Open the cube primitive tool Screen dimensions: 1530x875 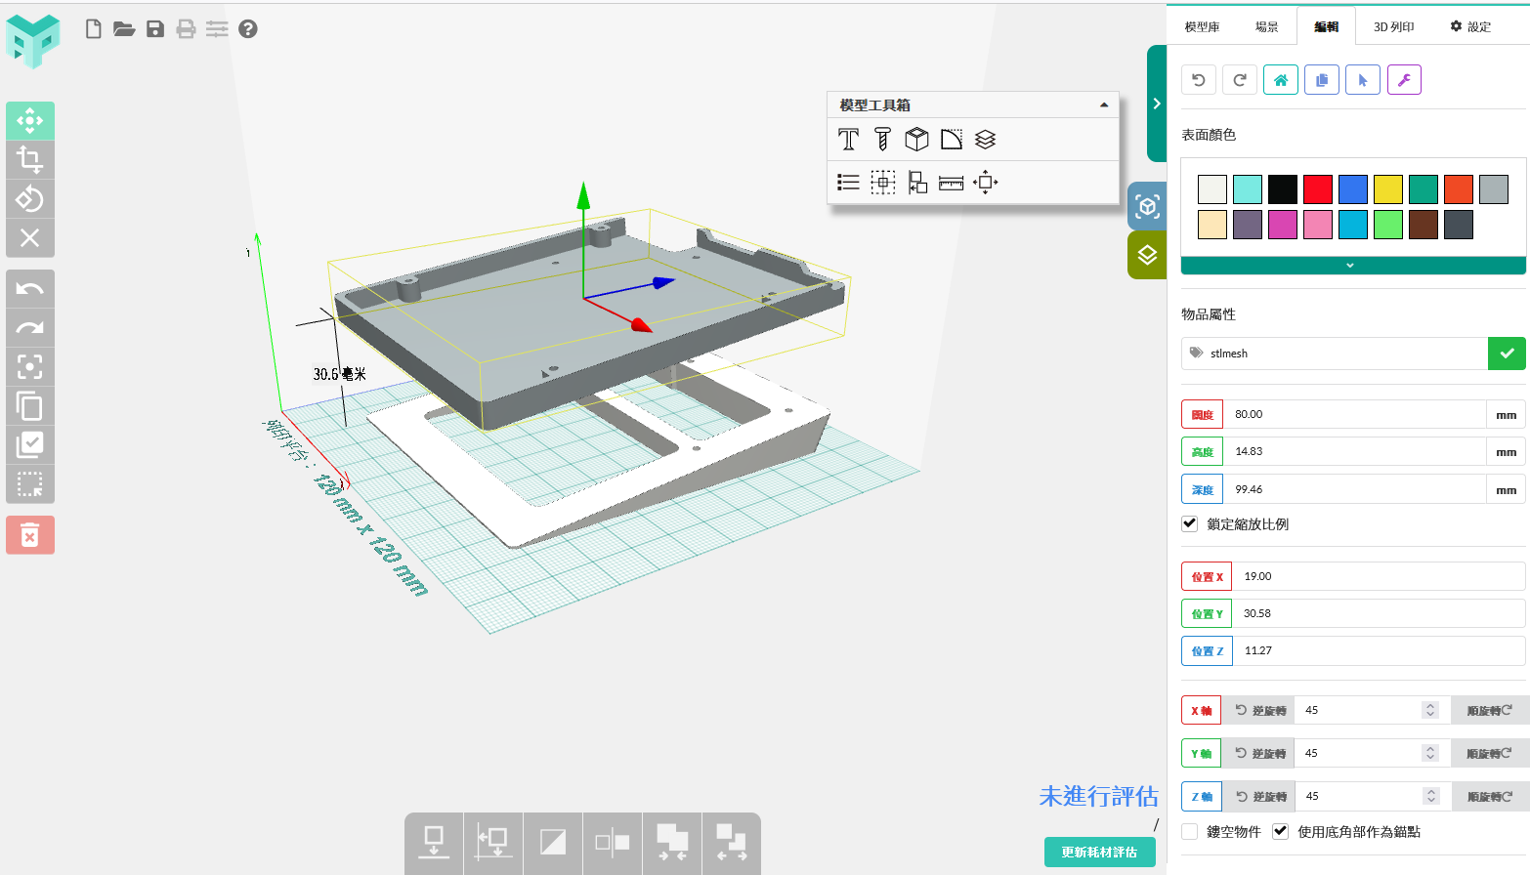(916, 139)
